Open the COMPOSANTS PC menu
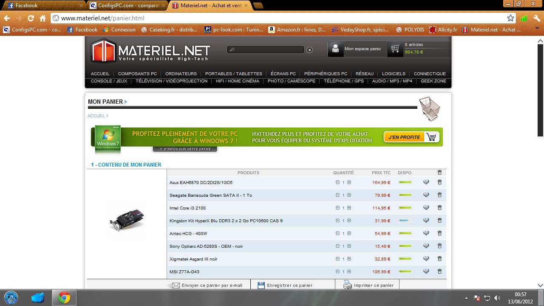Screen dimensions: 544x306 click(x=137, y=74)
